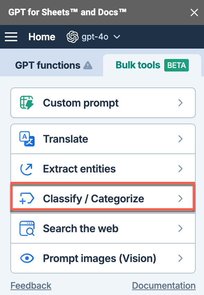Open the hamburger menu icon

pos(11,37)
